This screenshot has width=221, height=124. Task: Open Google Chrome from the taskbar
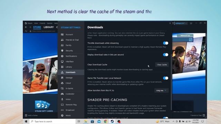point(105,121)
